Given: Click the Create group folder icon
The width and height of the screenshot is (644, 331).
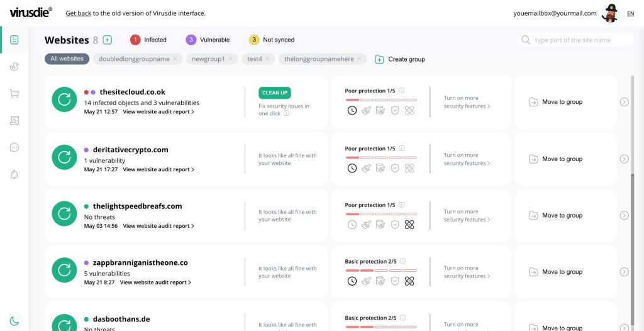Looking at the screenshot, I should 379,59.
